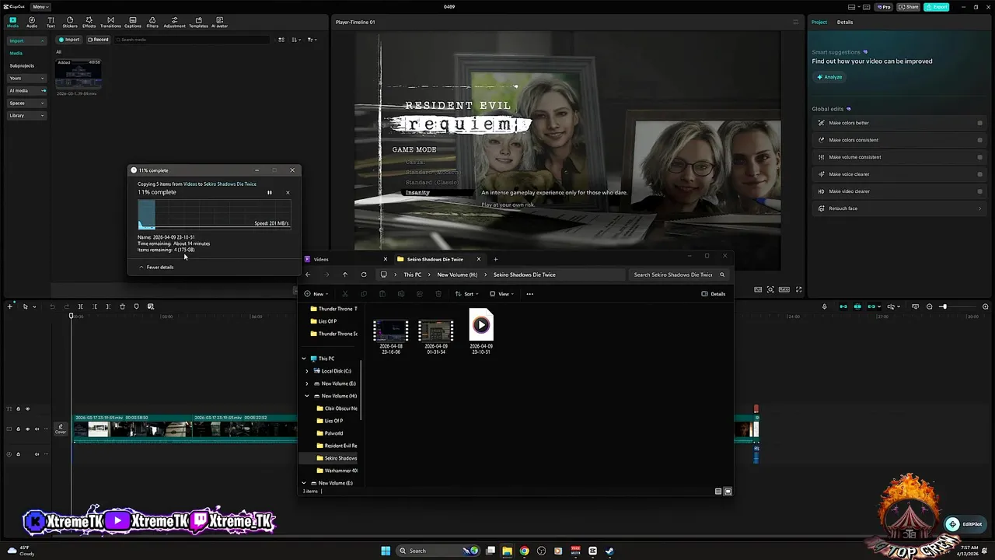Screen dimensions: 995x560
Task: Click the See more ellipsis in File Explorer toolbar
Action: [x=530, y=294]
